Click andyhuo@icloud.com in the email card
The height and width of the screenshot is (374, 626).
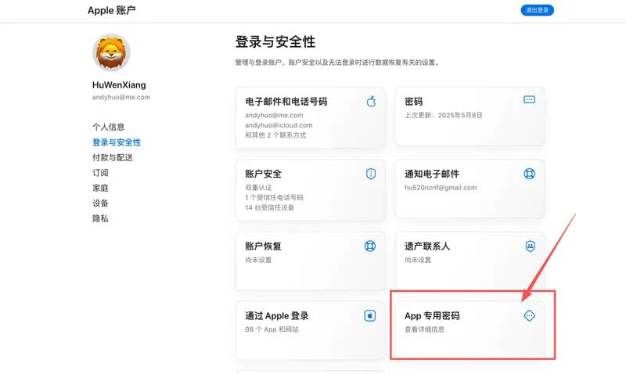pyautogui.click(x=279, y=125)
